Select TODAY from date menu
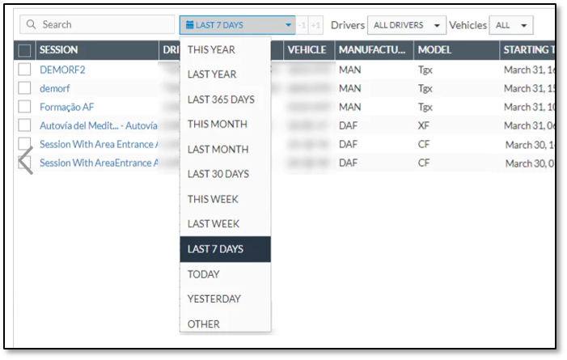 (226, 274)
